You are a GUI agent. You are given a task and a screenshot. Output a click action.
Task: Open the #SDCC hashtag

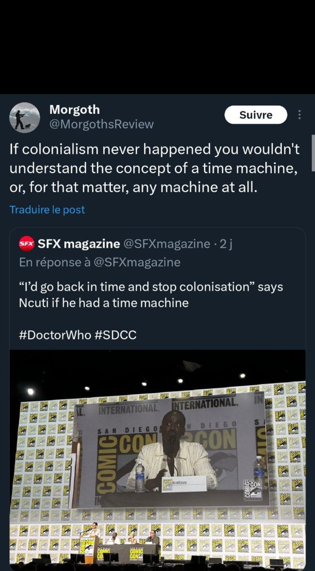(116, 335)
